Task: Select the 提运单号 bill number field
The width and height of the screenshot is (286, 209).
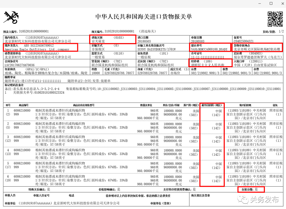Action: 210,47
